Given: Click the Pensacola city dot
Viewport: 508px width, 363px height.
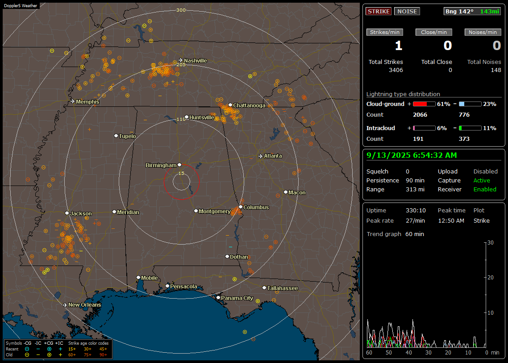Looking at the screenshot, I should point(167,286).
